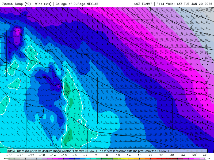This screenshot has height=160, width=214.
Task: Click the positive 30 value on the scale
Action: (x=172, y=155)
